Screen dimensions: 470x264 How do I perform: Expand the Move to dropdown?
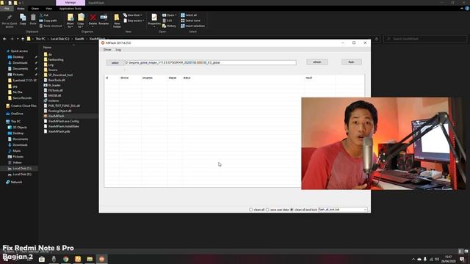point(70,25)
